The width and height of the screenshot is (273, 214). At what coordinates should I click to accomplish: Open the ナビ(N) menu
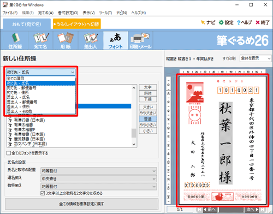tap(122, 13)
